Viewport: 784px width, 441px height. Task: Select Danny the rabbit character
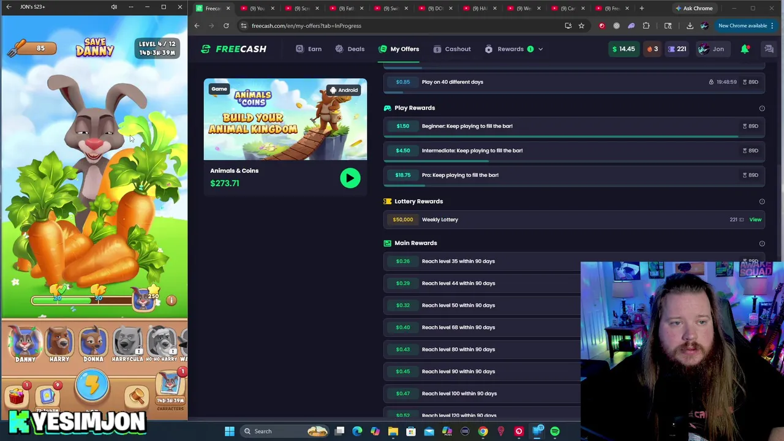click(x=25, y=345)
